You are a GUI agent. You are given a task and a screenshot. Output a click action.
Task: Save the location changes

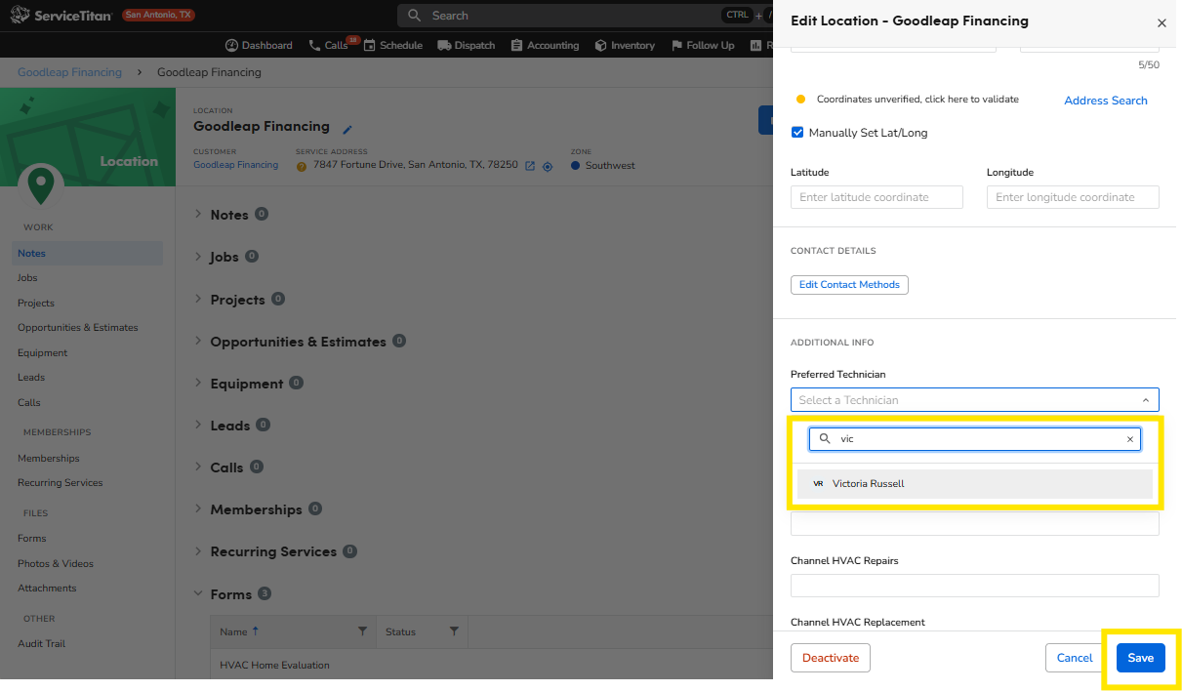(x=1141, y=658)
